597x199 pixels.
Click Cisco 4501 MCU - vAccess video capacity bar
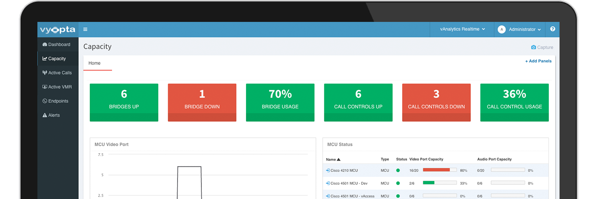tap(440, 196)
